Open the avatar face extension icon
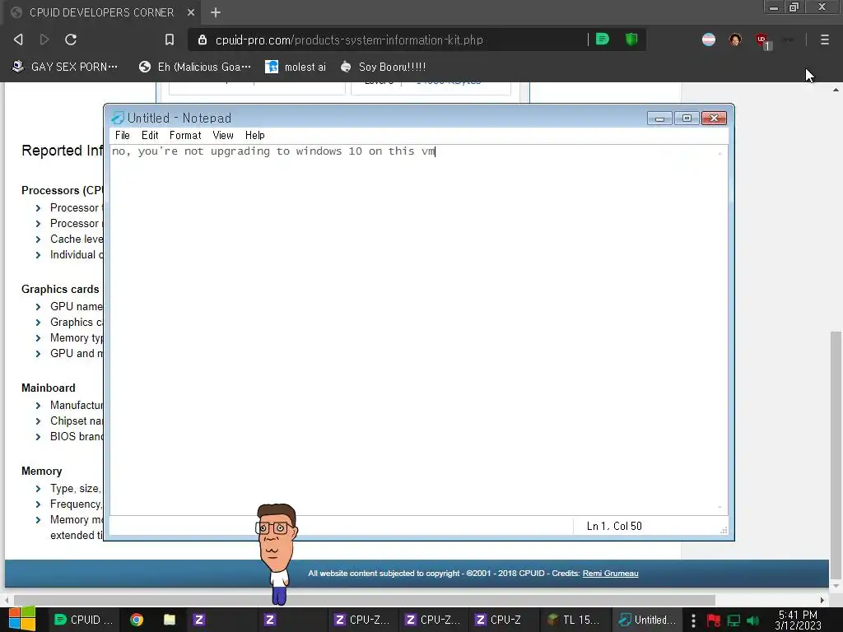Viewport: 843px width, 632px height. (x=735, y=39)
